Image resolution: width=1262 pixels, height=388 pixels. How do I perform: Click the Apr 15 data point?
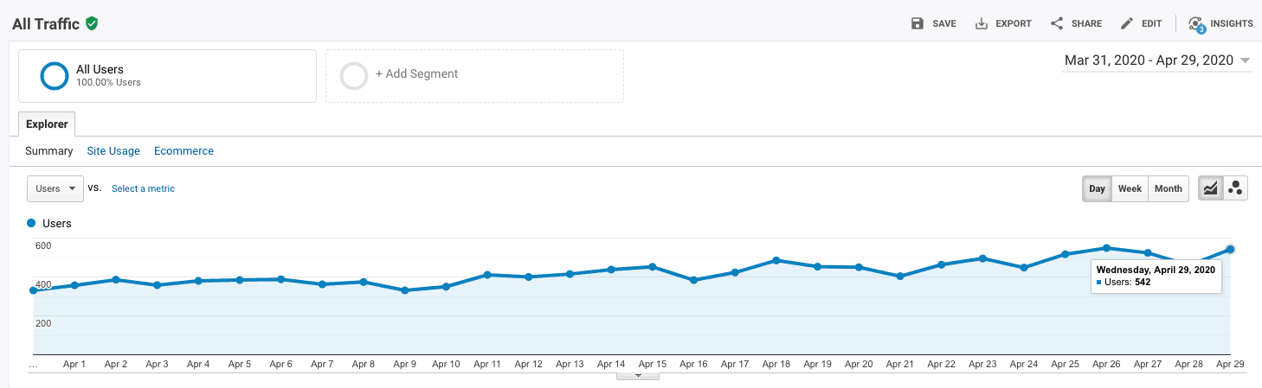point(653,267)
